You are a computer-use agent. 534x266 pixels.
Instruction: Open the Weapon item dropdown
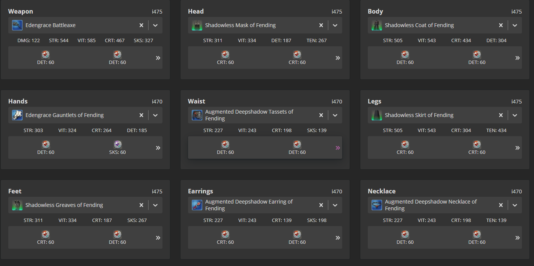coord(155,25)
